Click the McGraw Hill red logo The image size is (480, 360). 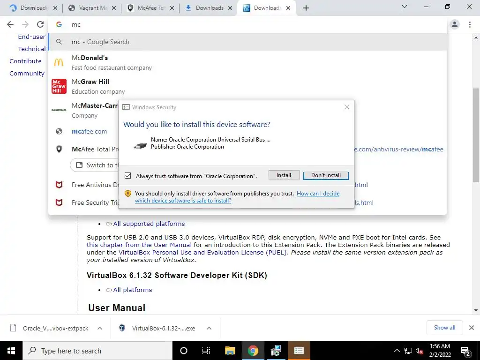[x=59, y=86]
